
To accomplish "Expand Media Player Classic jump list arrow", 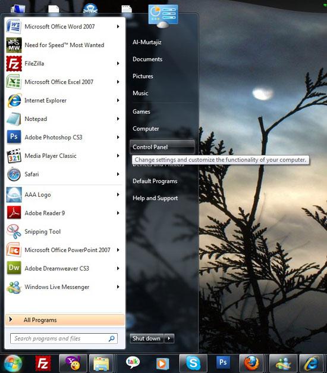I will click(118, 156).
